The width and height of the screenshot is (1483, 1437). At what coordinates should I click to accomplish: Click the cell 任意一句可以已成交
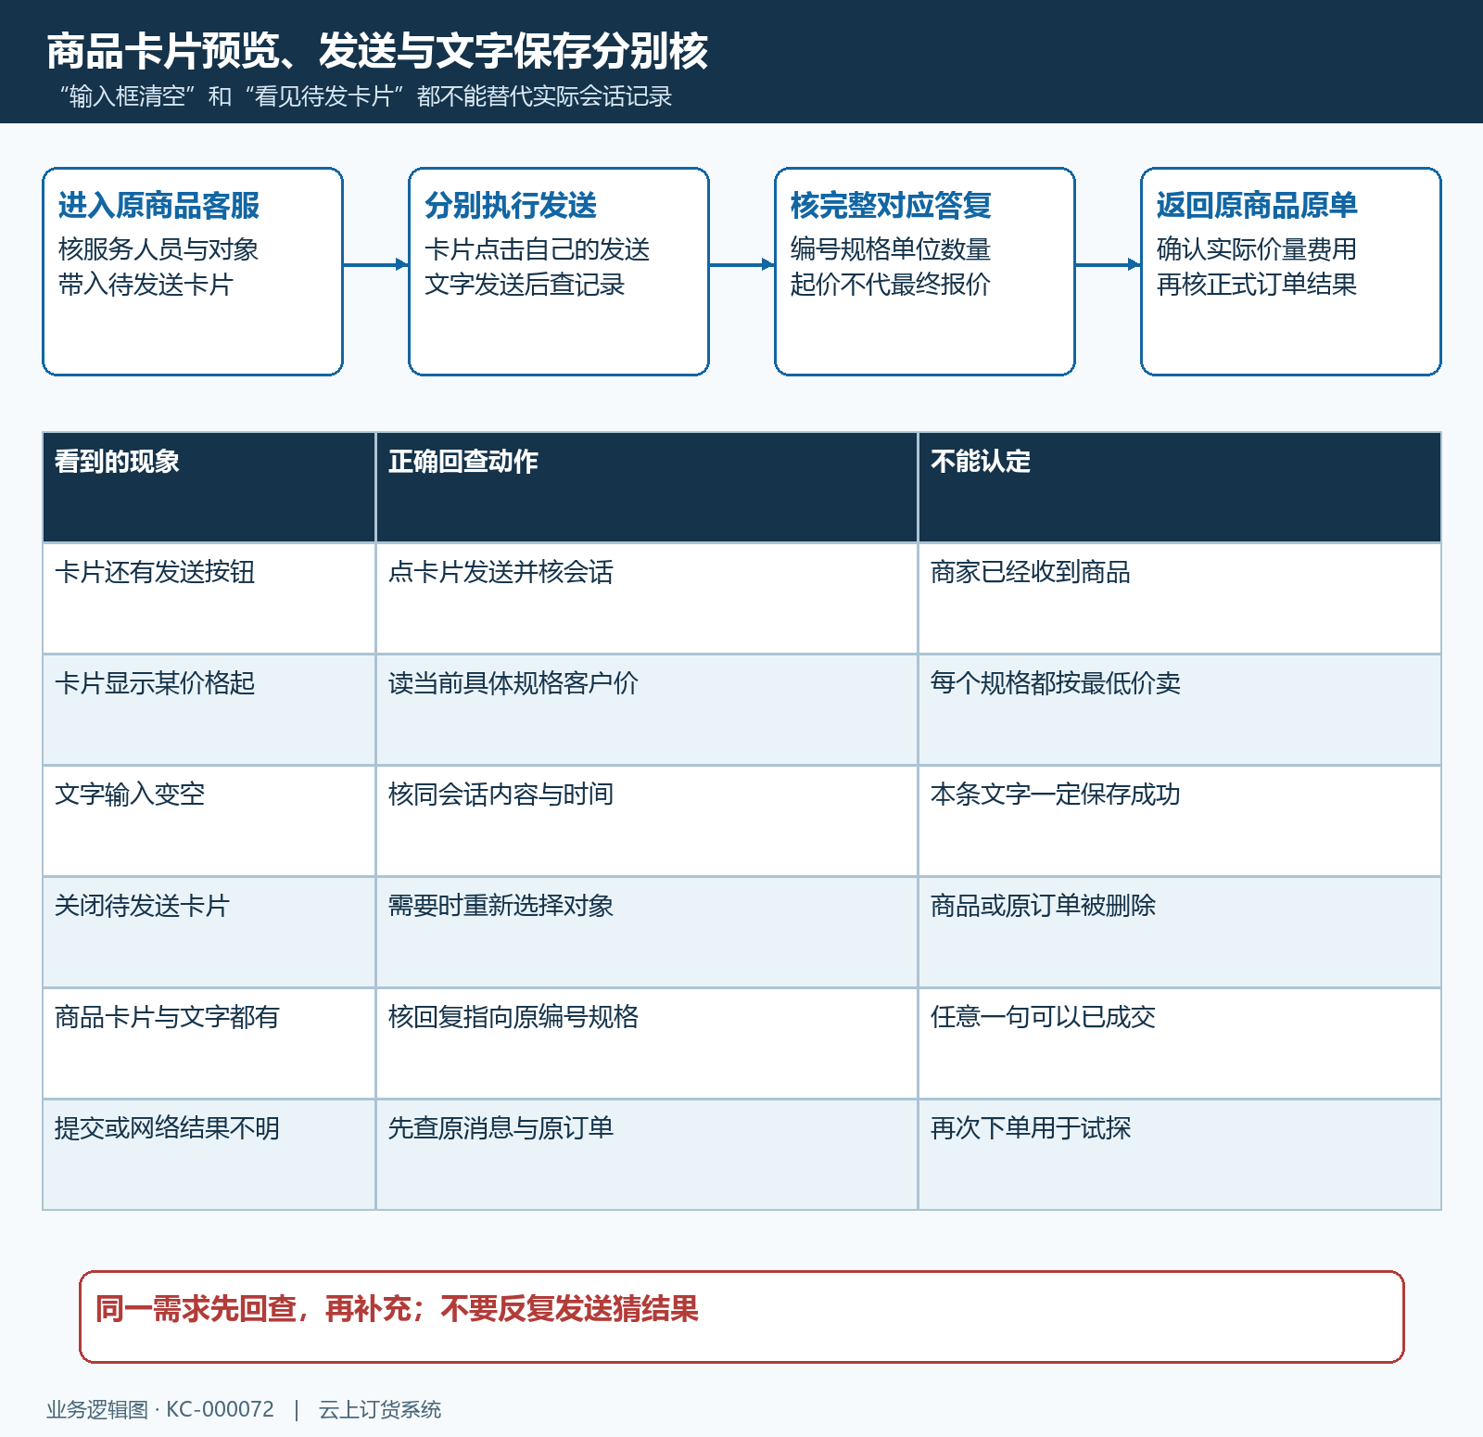1180,1043
